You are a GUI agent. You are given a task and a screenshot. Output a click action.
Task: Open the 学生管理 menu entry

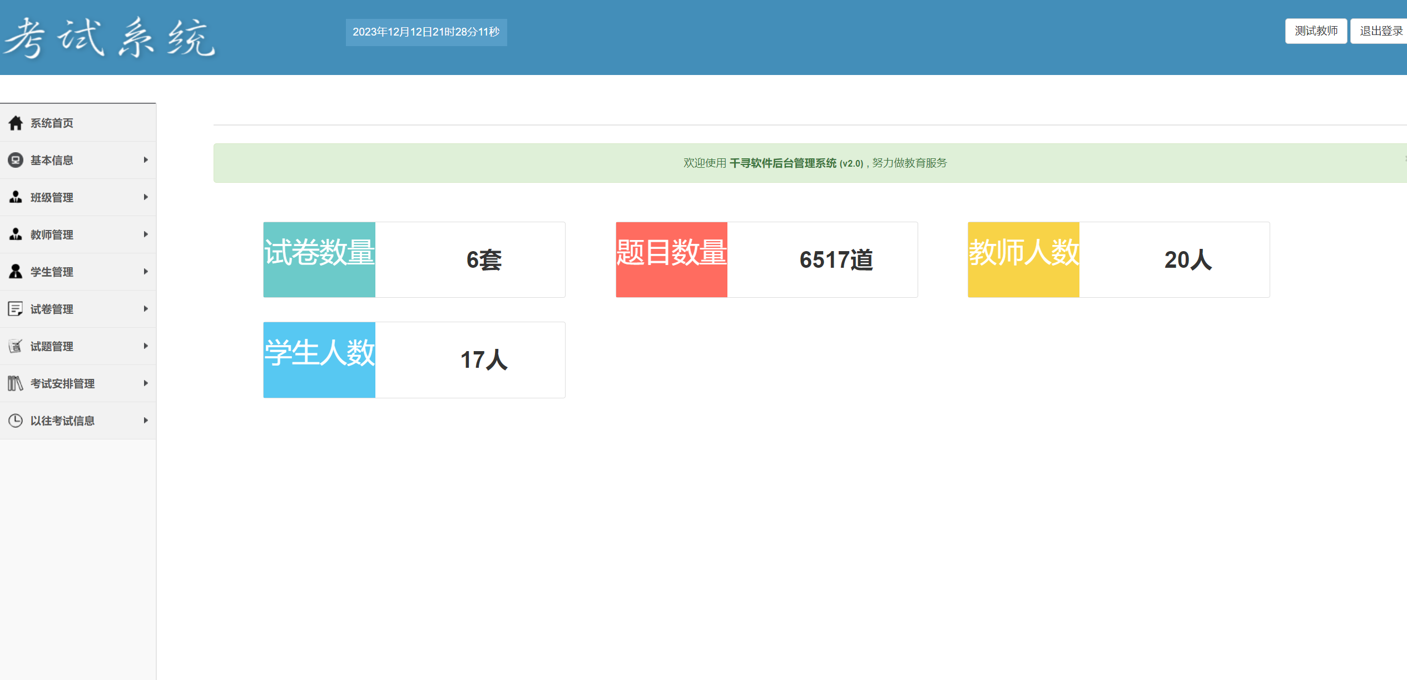pos(51,272)
